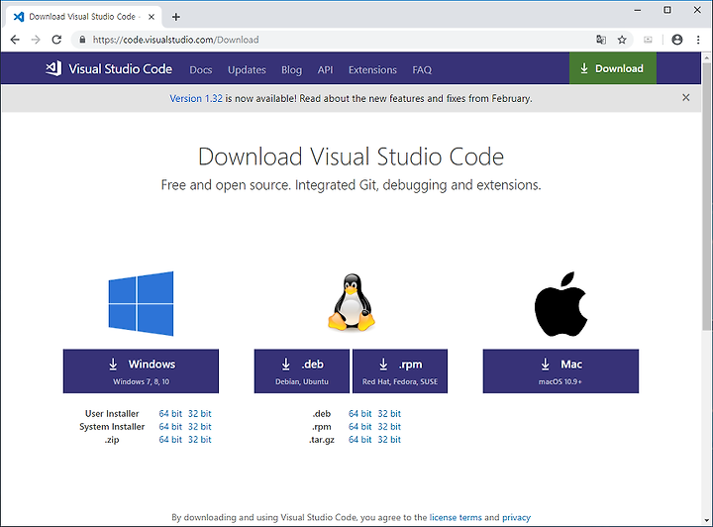The width and height of the screenshot is (713, 527).
Task: Click the browser back arrow
Action: 15,40
